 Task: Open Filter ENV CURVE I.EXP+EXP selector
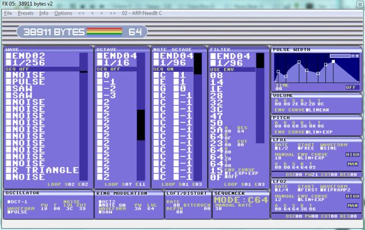(242, 173)
